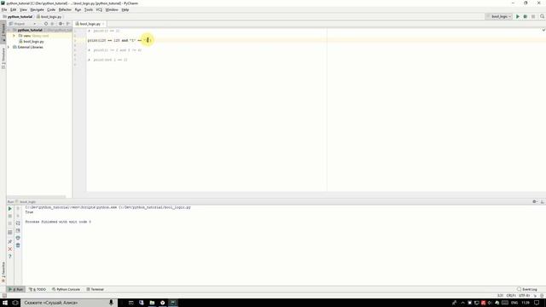
Task: Toggle the Project tool window side tab
Action: click(x=3, y=32)
